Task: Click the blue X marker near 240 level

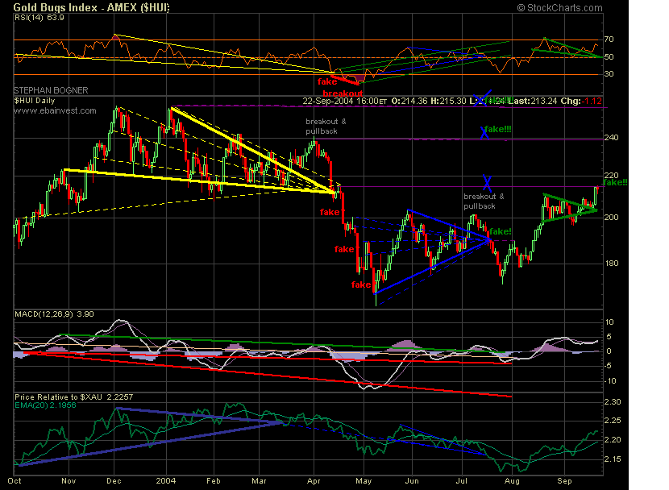Action: 485,132
